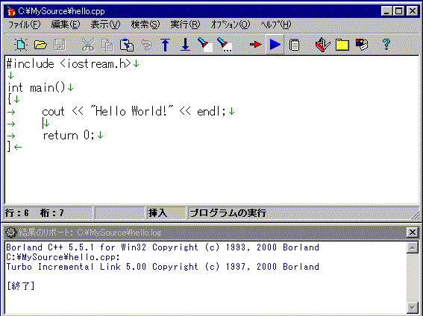Run the program with the blue play icon
Screen dimensions: 423x316
(x=275, y=45)
